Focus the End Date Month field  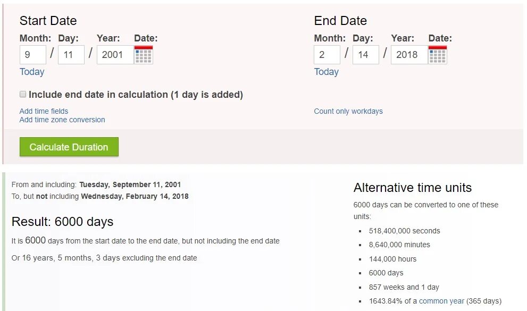coord(327,55)
